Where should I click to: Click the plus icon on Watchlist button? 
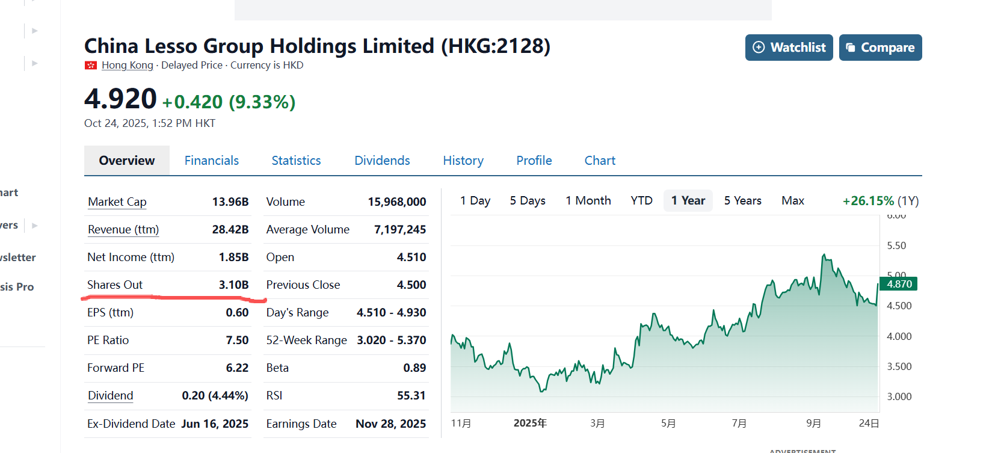[x=759, y=48]
